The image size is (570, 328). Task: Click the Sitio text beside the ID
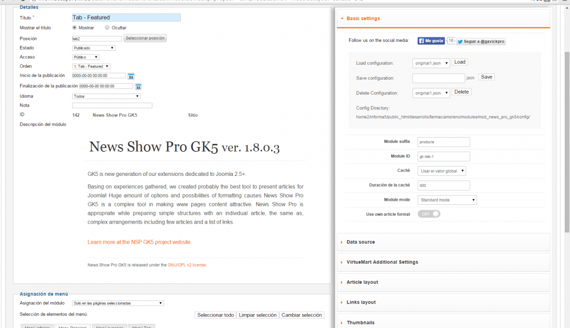(193, 115)
